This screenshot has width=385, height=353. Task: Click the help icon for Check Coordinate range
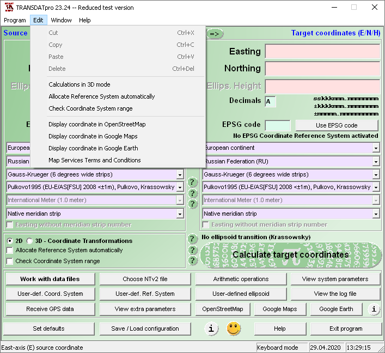click(193, 260)
